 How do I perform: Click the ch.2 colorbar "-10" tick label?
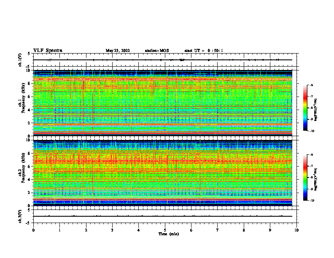tap(312, 201)
